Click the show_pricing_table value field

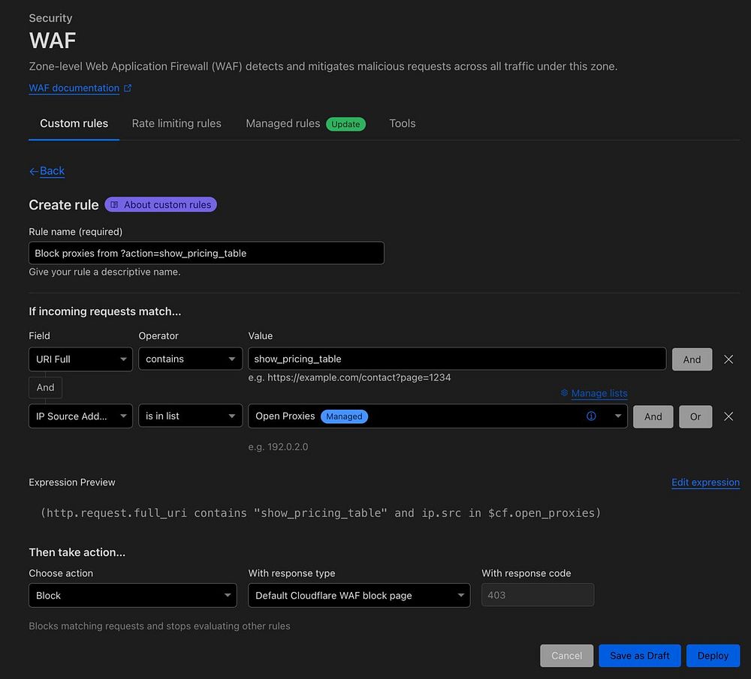(457, 359)
